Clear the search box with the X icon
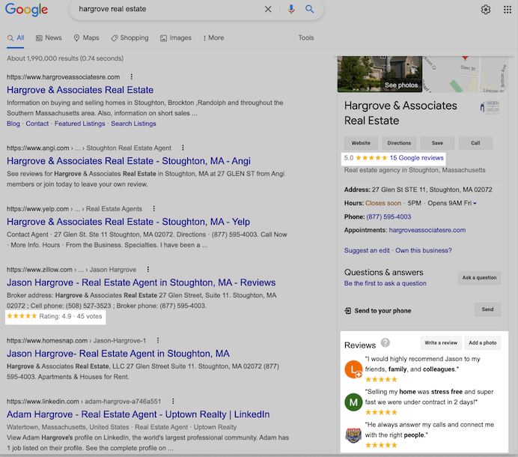This screenshot has width=518, height=457. pos(268,9)
